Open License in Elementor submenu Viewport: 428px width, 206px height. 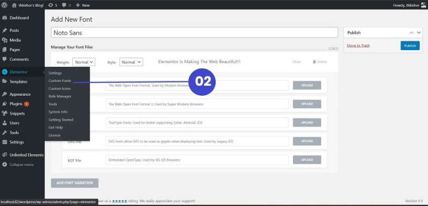pos(55,135)
